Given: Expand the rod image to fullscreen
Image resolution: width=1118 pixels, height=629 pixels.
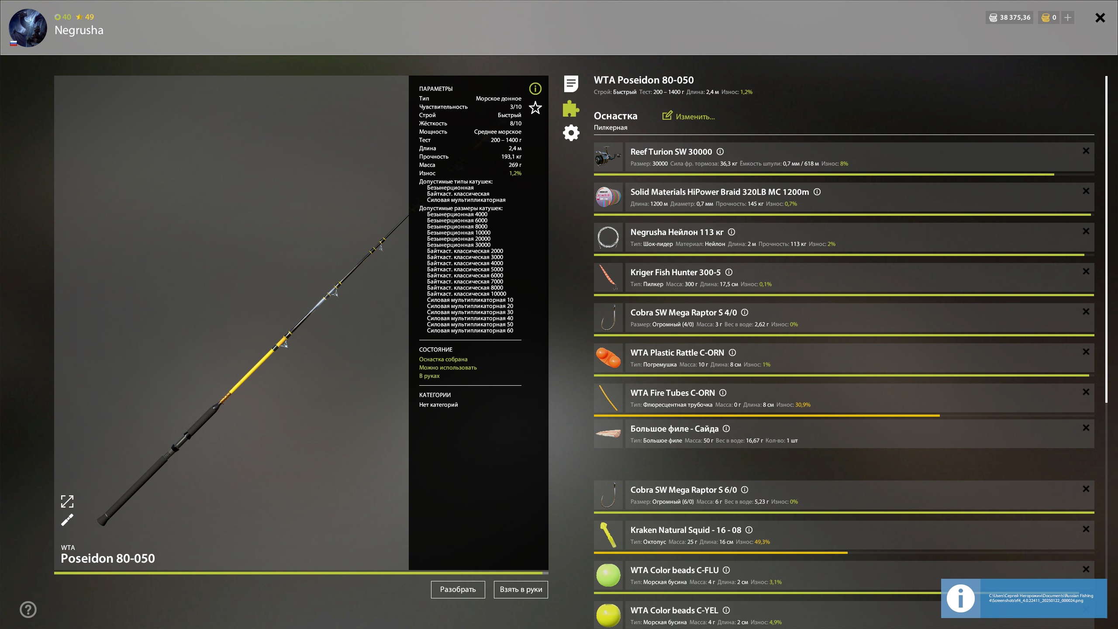Looking at the screenshot, I should 67,501.
